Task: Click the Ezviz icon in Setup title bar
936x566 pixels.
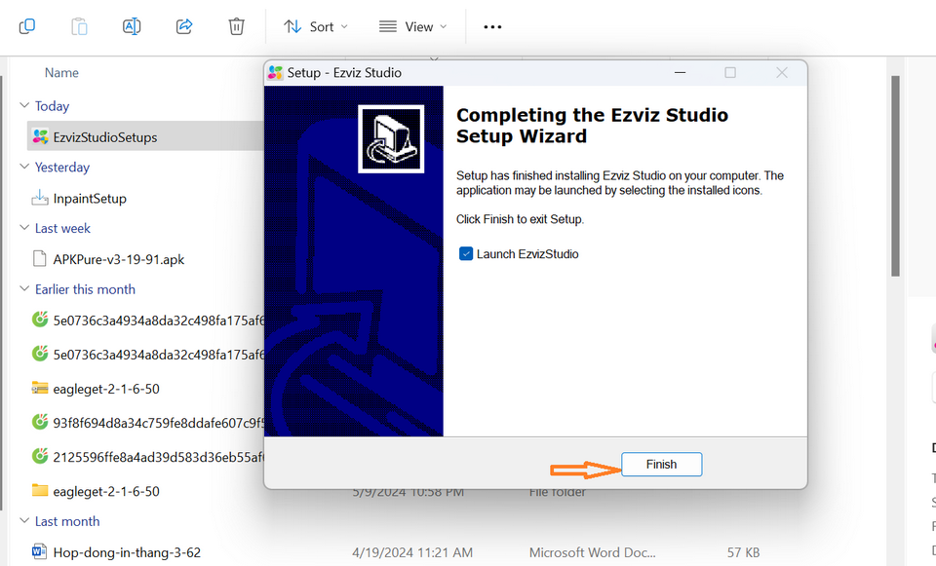Action: pyautogui.click(x=275, y=73)
